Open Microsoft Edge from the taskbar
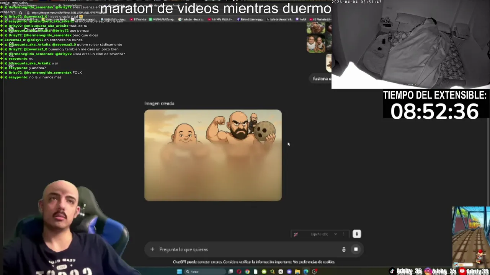 (x=306, y=272)
